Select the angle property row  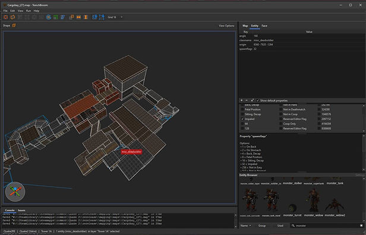click(301, 36)
